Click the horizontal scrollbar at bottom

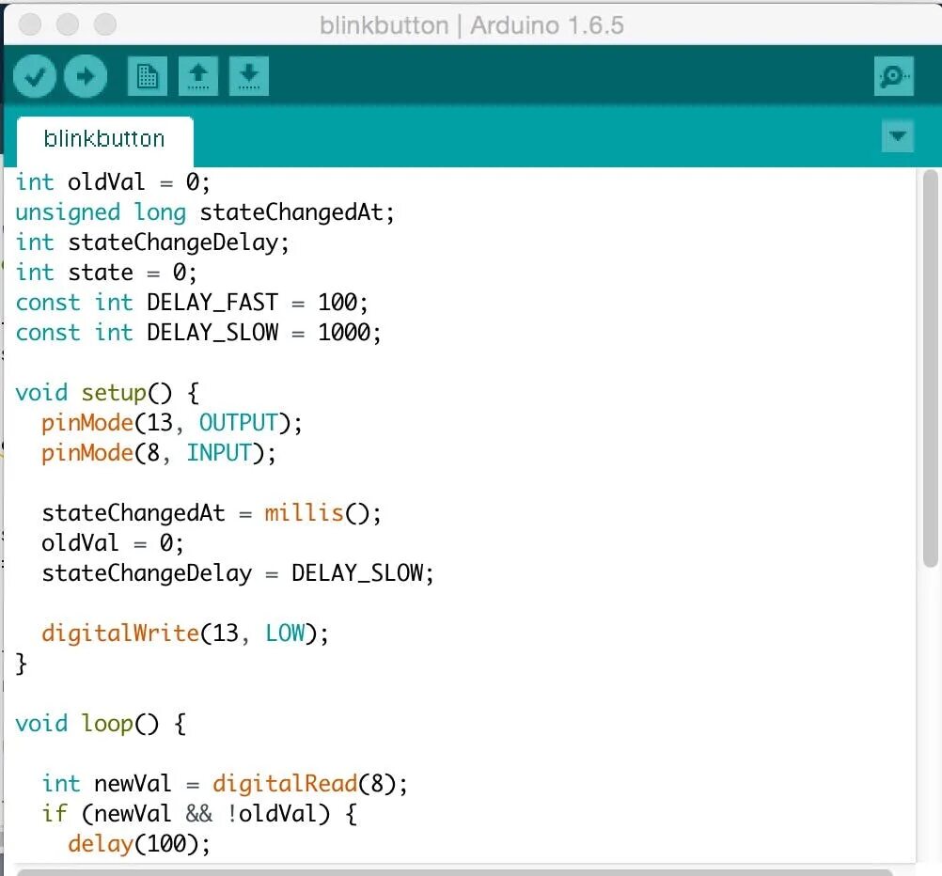tap(455, 872)
